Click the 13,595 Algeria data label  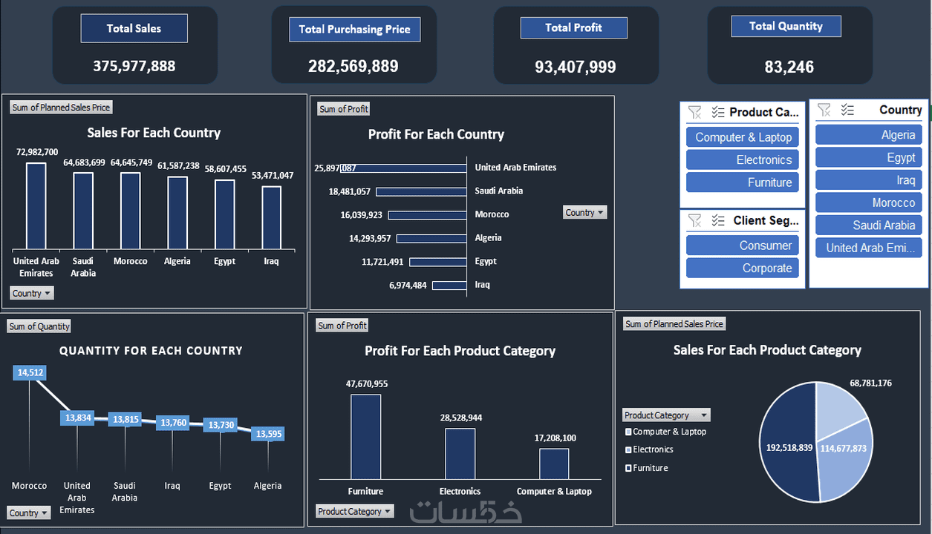coord(268,434)
